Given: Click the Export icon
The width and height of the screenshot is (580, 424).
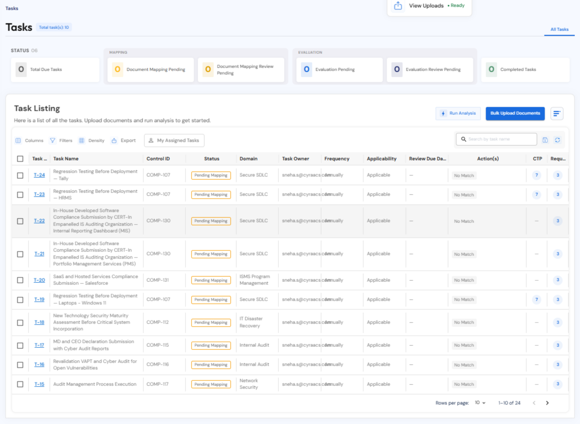Looking at the screenshot, I should [x=114, y=141].
